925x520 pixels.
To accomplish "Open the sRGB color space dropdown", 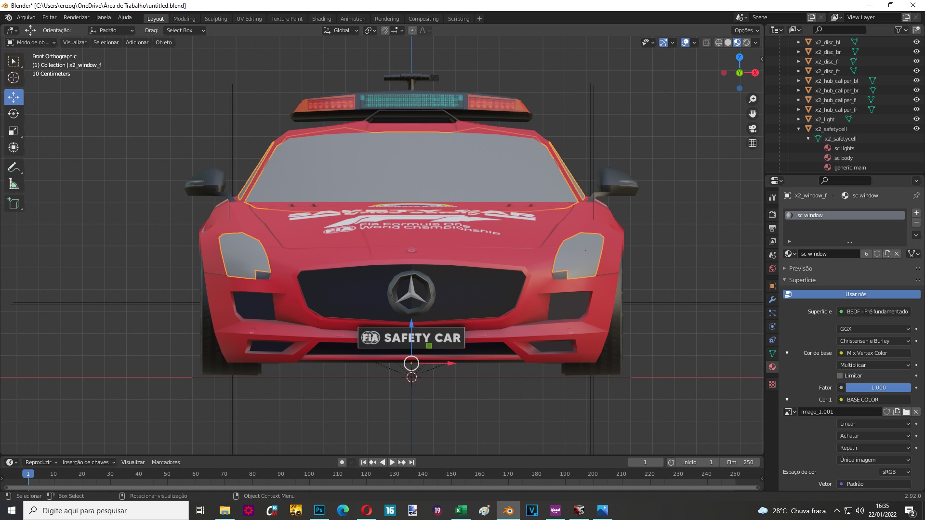I will pyautogui.click(x=895, y=472).
